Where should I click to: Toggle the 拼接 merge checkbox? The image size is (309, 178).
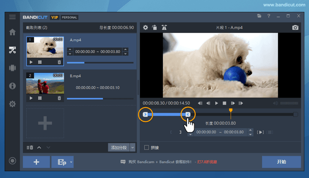(146, 147)
